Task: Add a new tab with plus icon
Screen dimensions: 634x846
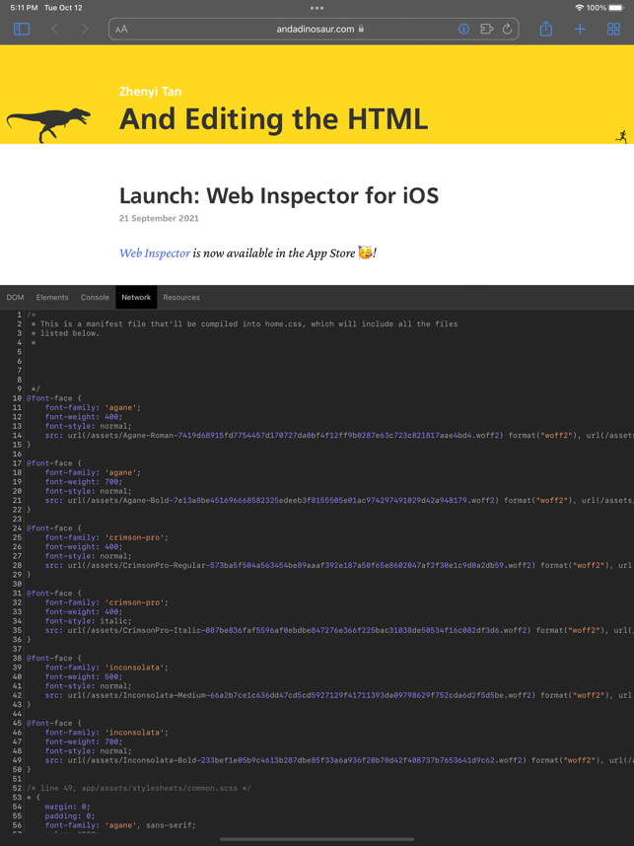Action: coord(580,30)
